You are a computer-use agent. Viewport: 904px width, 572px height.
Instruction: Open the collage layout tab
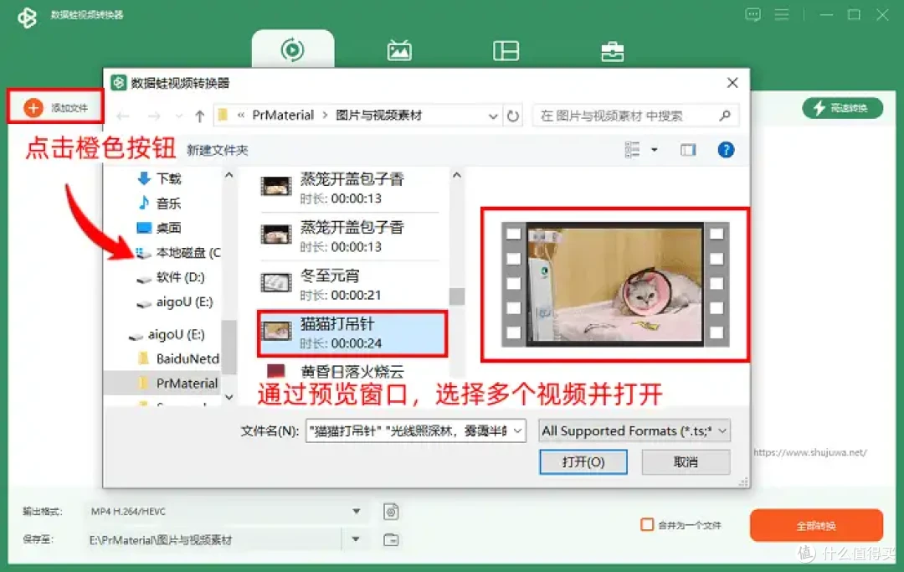tap(506, 51)
